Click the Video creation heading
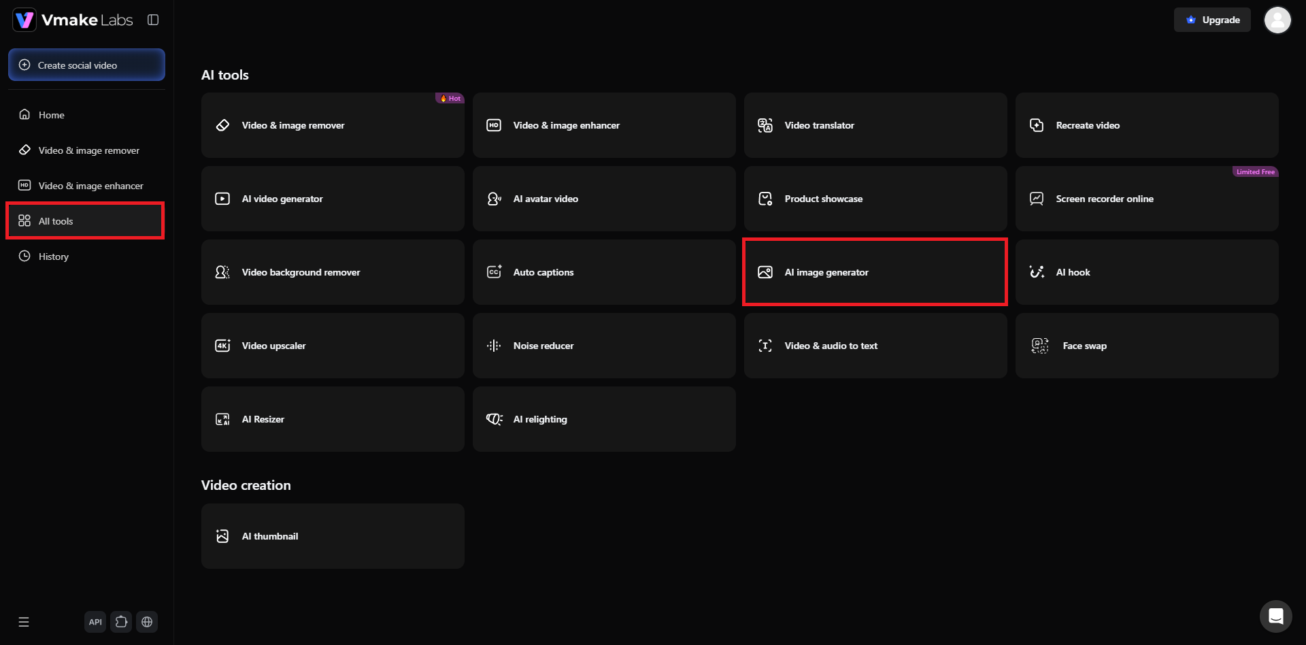The width and height of the screenshot is (1306, 645). pos(246,485)
